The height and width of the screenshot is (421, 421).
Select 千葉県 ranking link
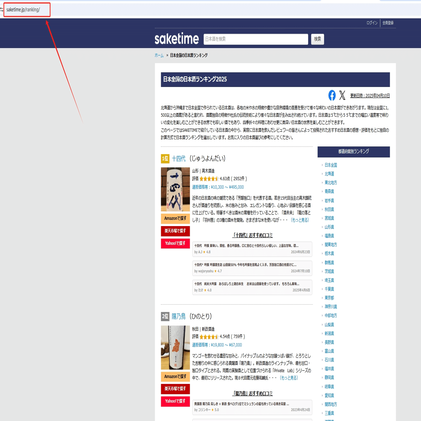(329, 289)
